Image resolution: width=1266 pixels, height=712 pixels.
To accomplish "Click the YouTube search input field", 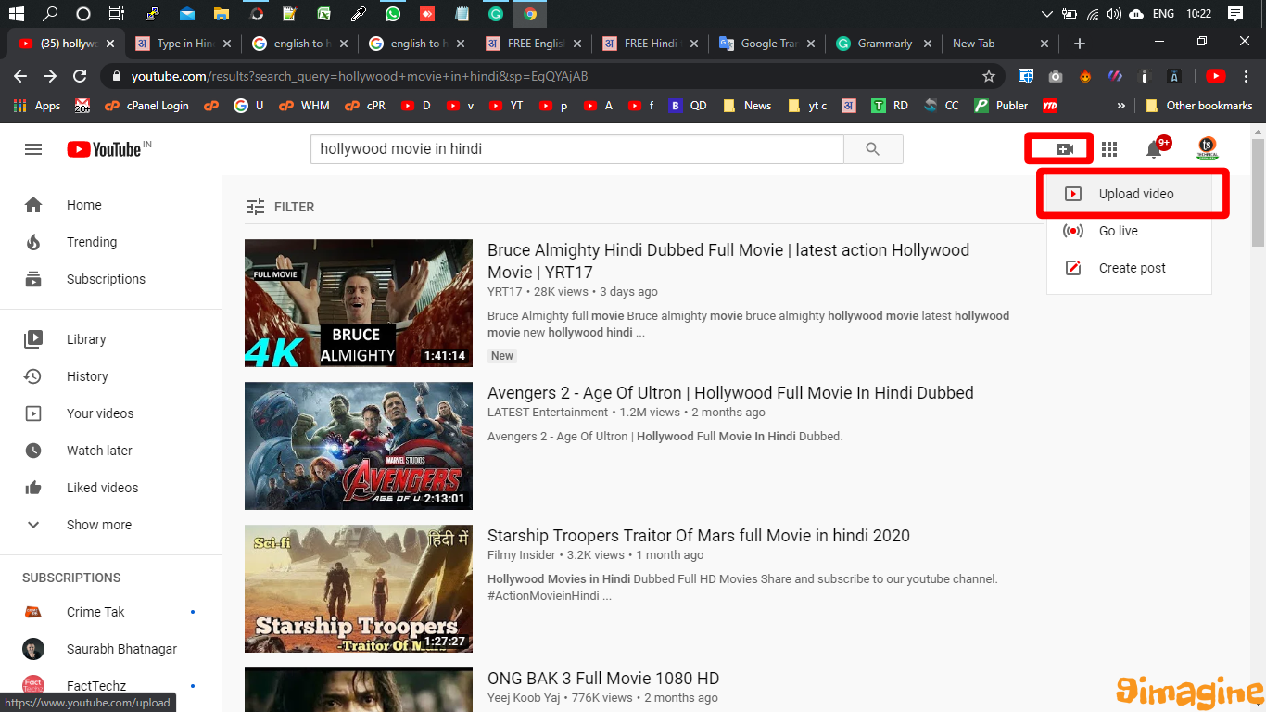I will click(577, 149).
